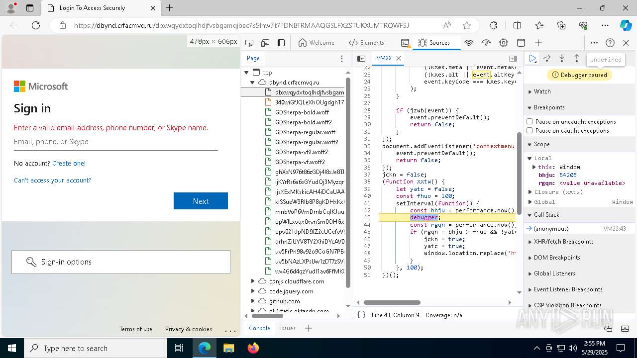Click the browser address bar URL

coord(241,25)
